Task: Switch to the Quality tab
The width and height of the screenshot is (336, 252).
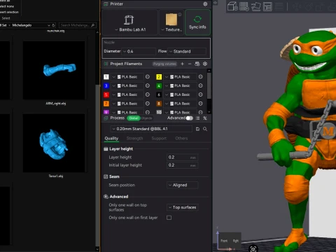Action: 111,139
